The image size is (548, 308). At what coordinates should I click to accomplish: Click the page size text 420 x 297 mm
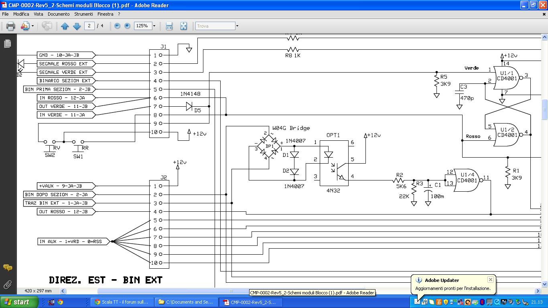pos(38,291)
